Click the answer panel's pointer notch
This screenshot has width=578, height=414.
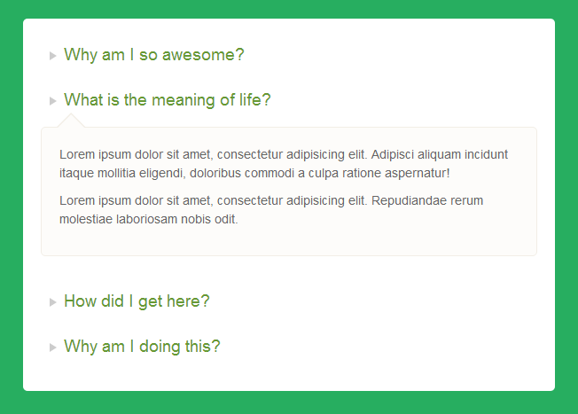[71, 121]
